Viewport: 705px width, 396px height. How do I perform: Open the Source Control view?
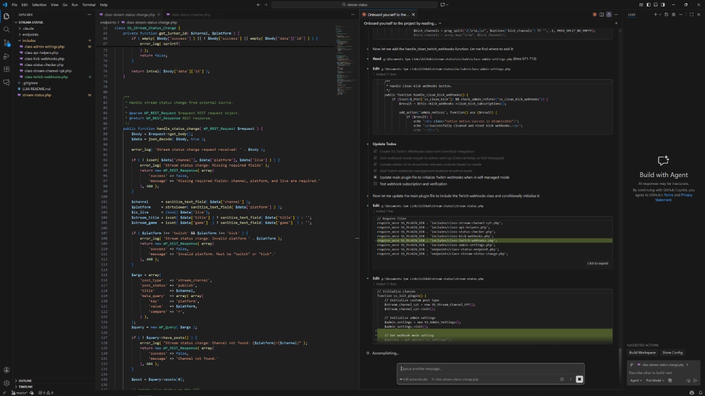coord(6,42)
